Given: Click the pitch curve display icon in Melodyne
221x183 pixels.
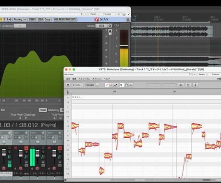Looking at the screenshot, I should click(x=116, y=85).
